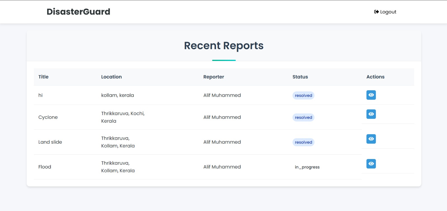Open the Land slide report view icon
The height and width of the screenshot is (211, 447).
371,139
